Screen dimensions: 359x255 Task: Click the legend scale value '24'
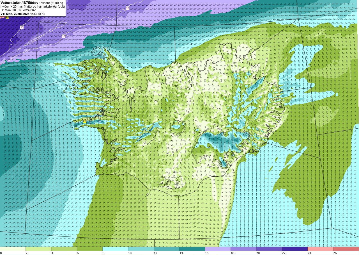click(x=309, y=253)
